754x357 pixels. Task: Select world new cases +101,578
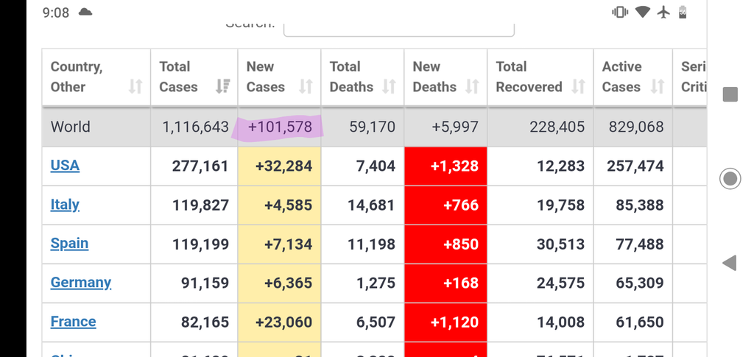(280, 127)
